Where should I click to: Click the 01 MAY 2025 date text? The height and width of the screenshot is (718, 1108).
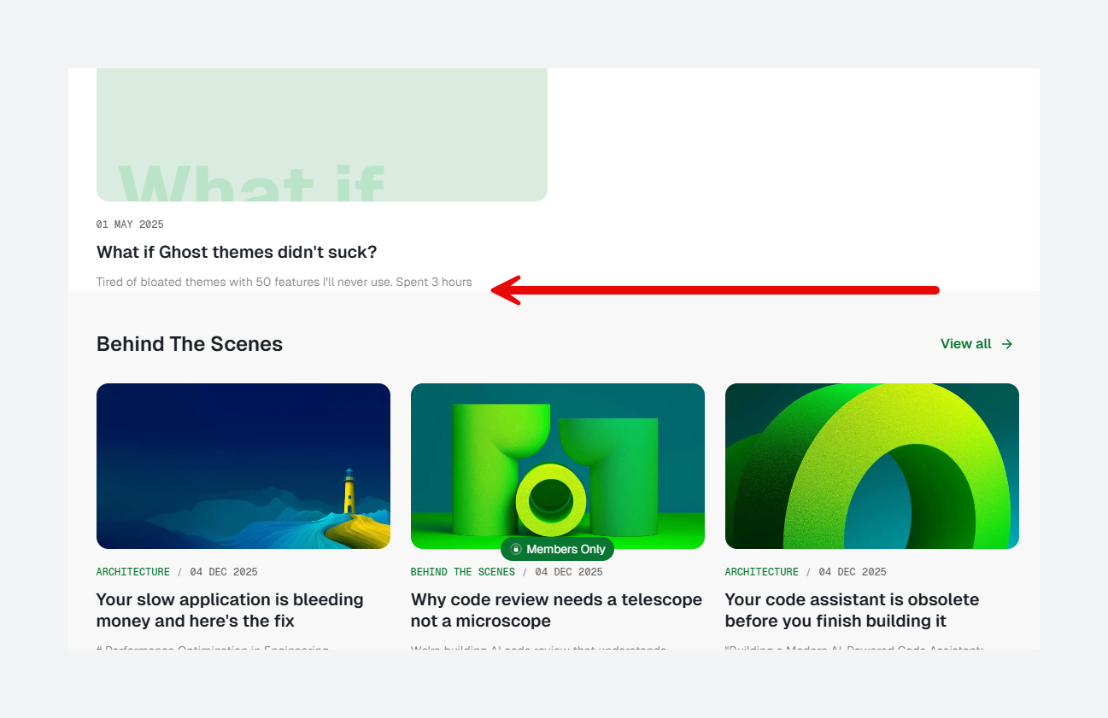[130, 225]
